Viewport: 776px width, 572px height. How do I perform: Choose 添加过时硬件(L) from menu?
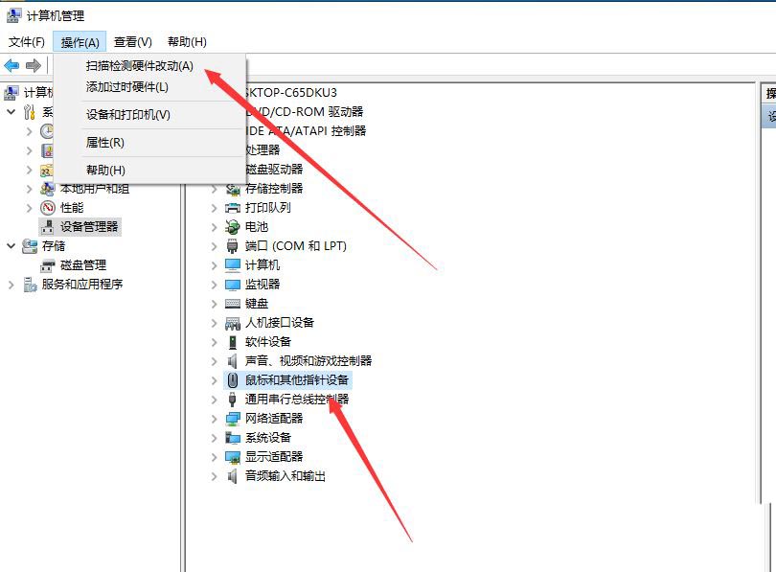(126, 87)
